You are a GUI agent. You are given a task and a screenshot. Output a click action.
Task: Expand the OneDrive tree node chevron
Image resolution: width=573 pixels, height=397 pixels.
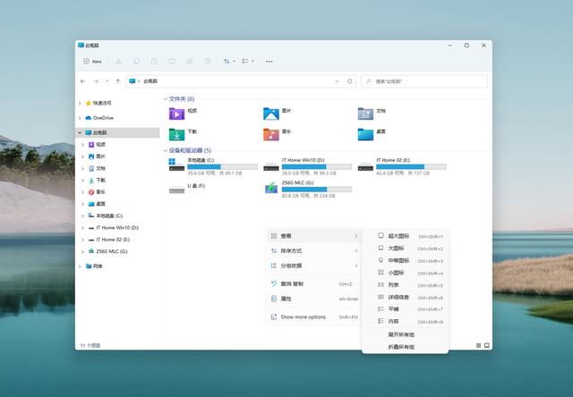81,117
